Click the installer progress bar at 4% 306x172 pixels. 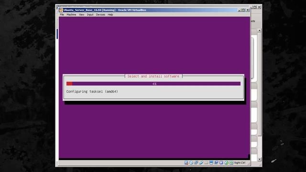153,84
